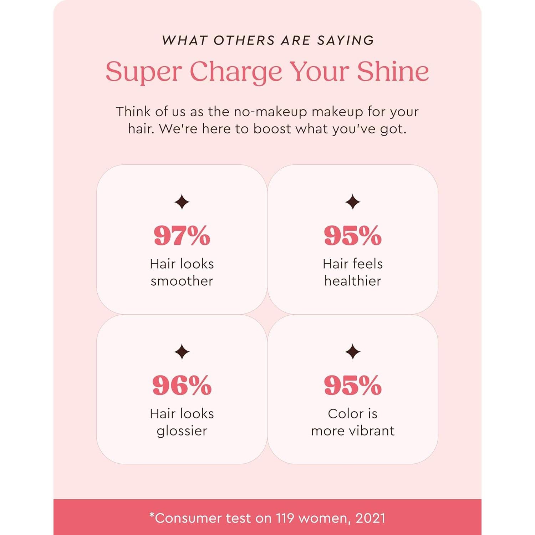Click the sparkle icon above 97%

click(x=182, y=202)
